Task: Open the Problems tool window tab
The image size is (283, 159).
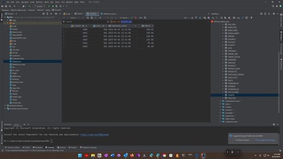Action: (38, 148)
